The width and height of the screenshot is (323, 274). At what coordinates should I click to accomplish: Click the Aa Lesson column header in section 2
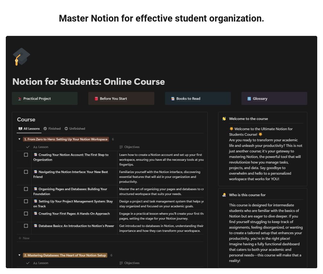tap(41, 263)
